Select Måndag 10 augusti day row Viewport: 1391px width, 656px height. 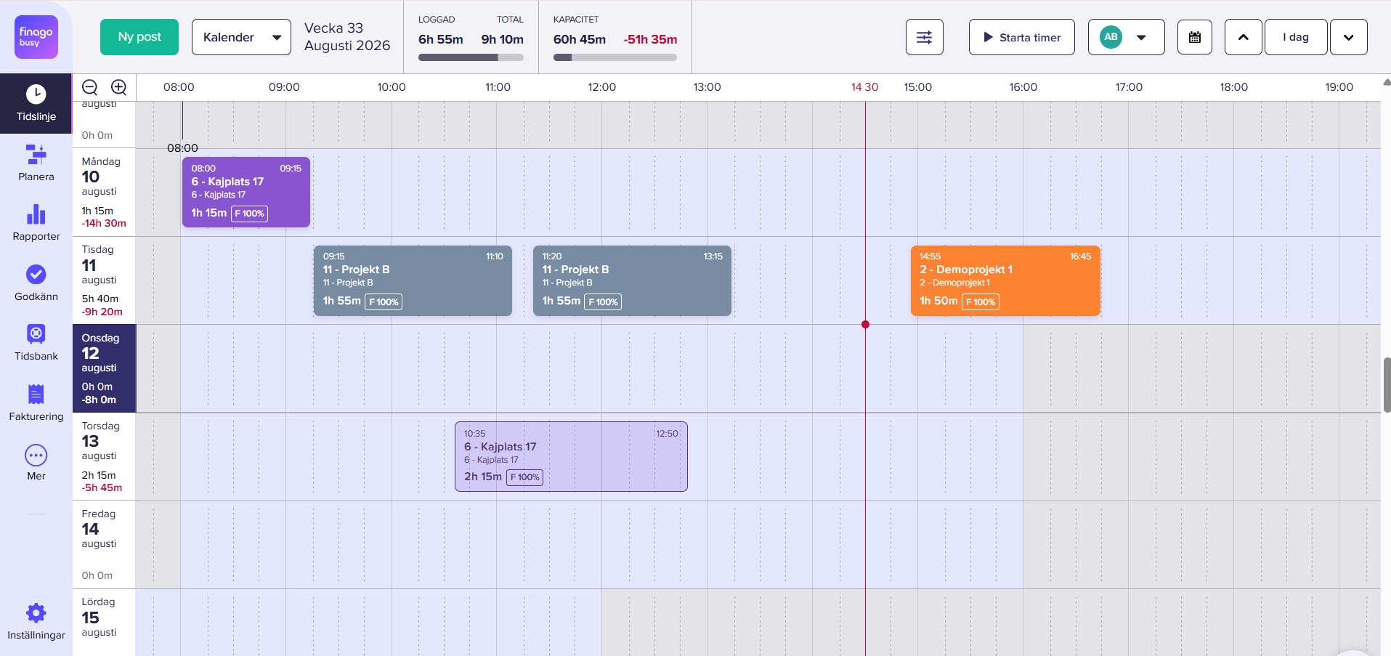[x=104, y=193]
